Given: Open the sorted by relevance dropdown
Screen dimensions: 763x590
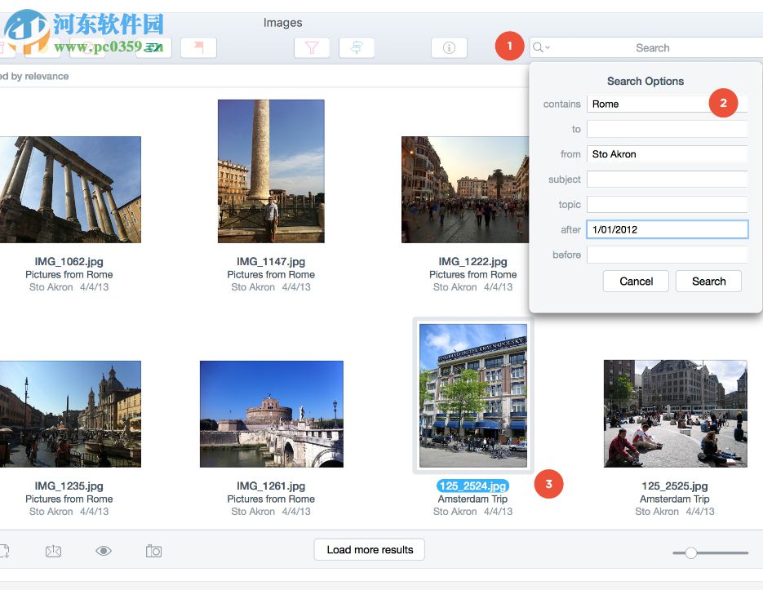Looking at the screenshot, I should (36, 75).
